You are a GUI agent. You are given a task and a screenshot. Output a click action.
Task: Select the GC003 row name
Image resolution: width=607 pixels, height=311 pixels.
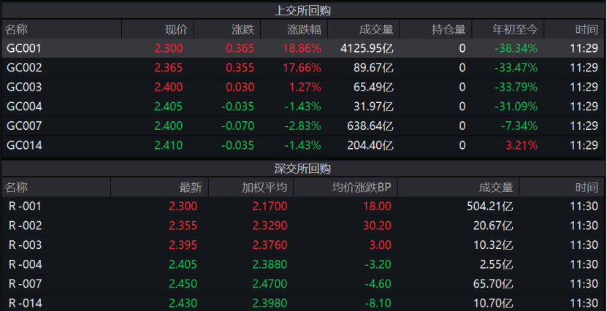pyautogui.click(x=24, y=87)
